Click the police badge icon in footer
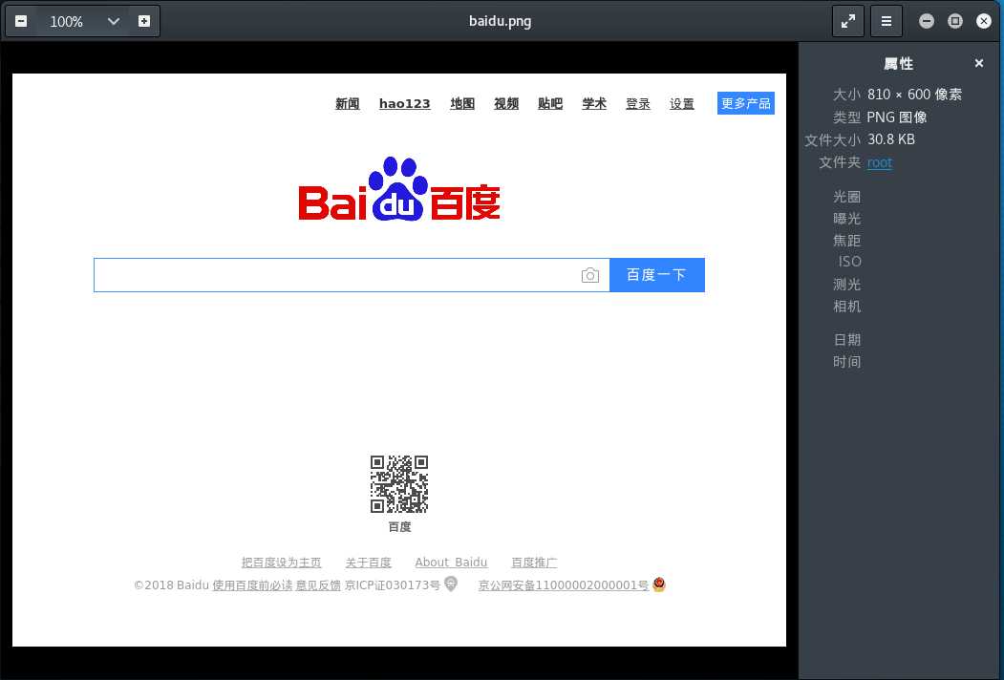Image resolution: width=1004 pixels, height=680 pixels. 659,584
